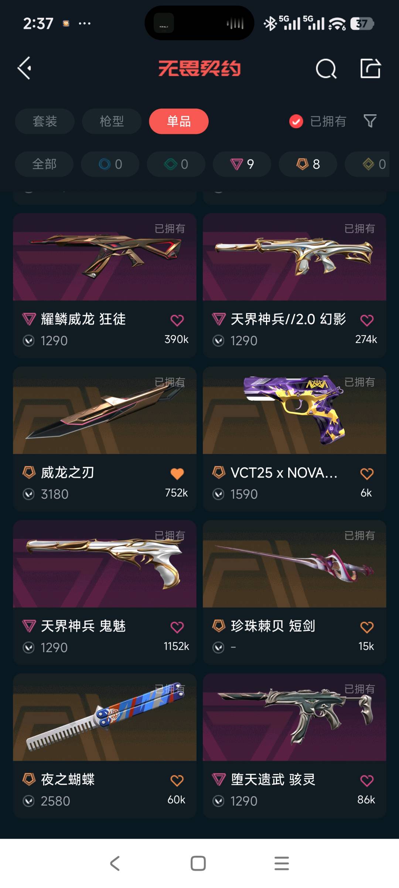
Task: Open the filter funnel icon
Action: coord(370,121)
